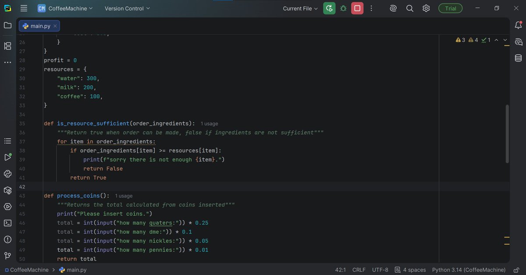Image resolution: width=526 pixels, height=275 pixels.
Task: Click the underlined word 'quaters' on line 46
Action: coord(161,223)
